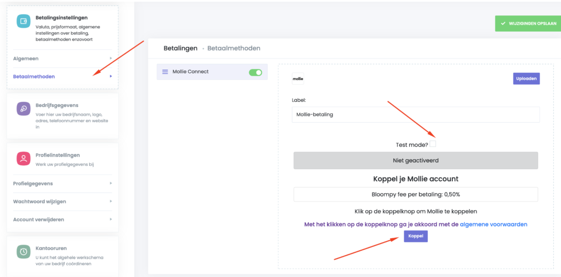Click the Uploaden button
This screenshot has height=277, width=561.
(526, 79)
